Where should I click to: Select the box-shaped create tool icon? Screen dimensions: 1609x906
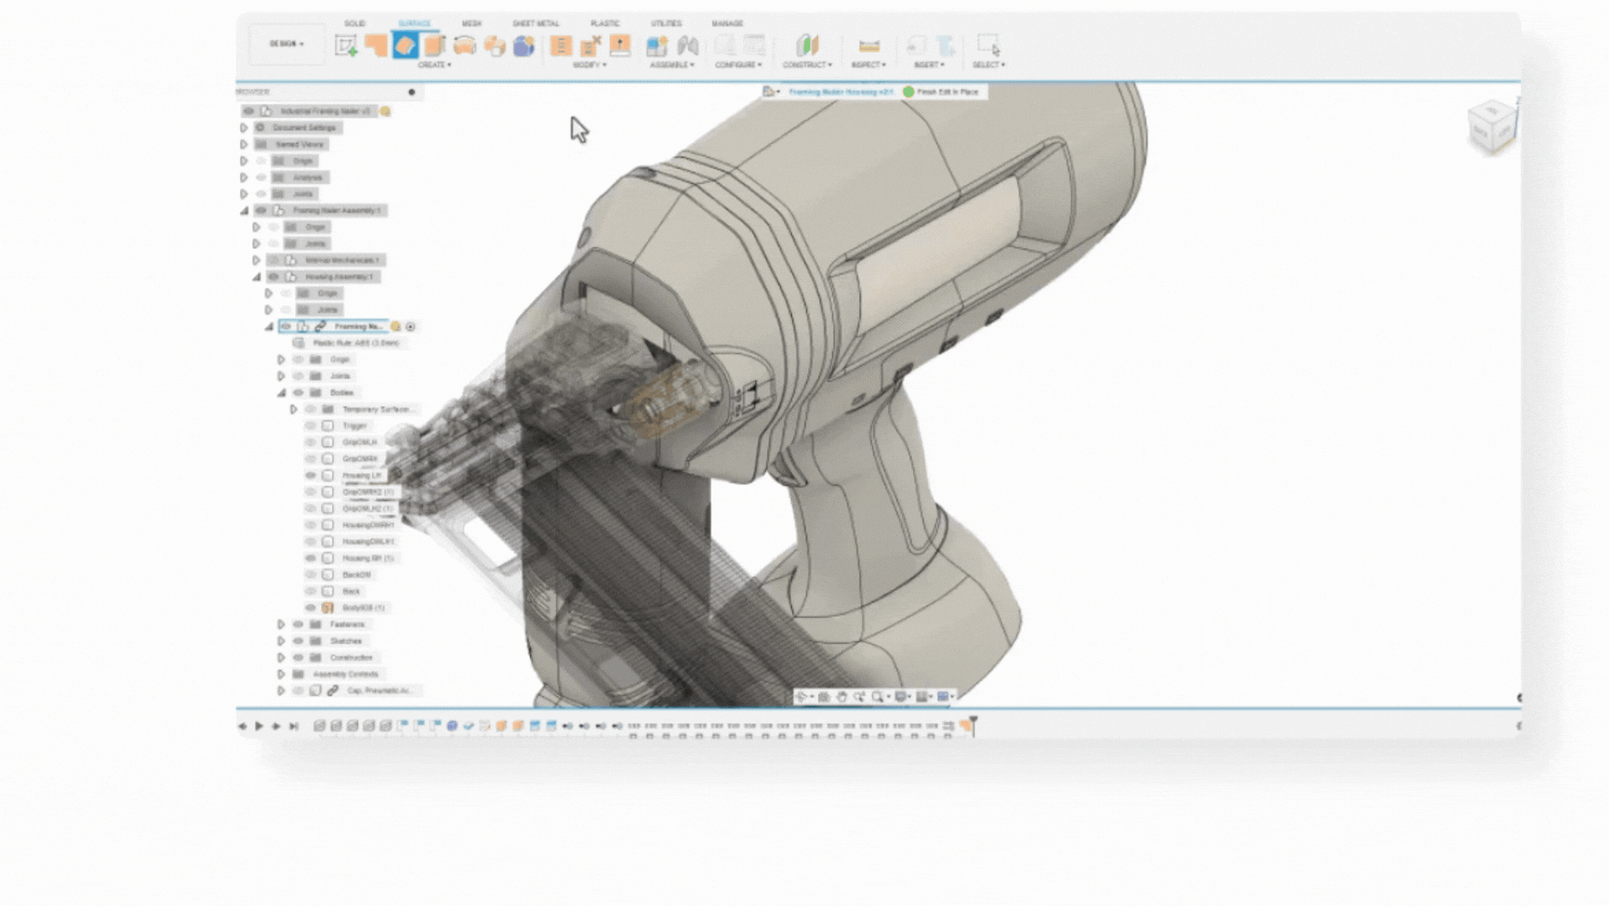494,45
